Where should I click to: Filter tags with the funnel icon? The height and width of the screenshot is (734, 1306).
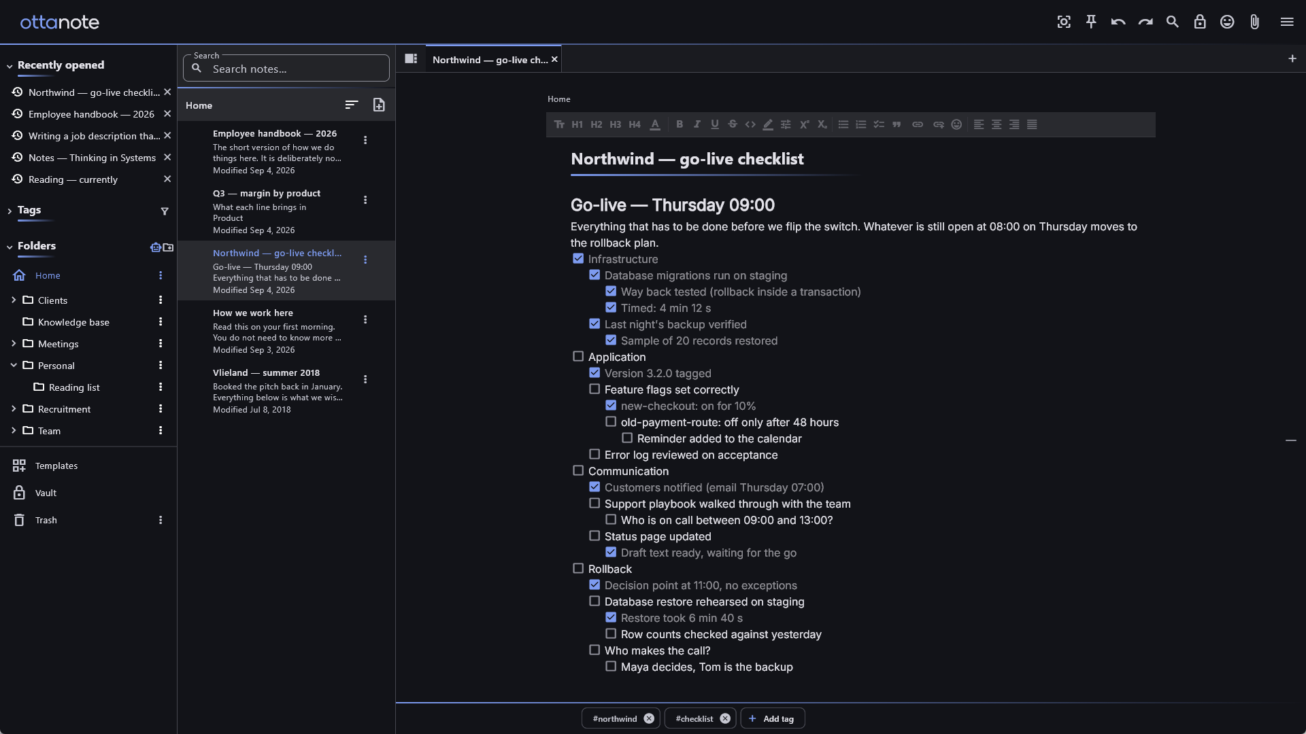pos(165,211)
